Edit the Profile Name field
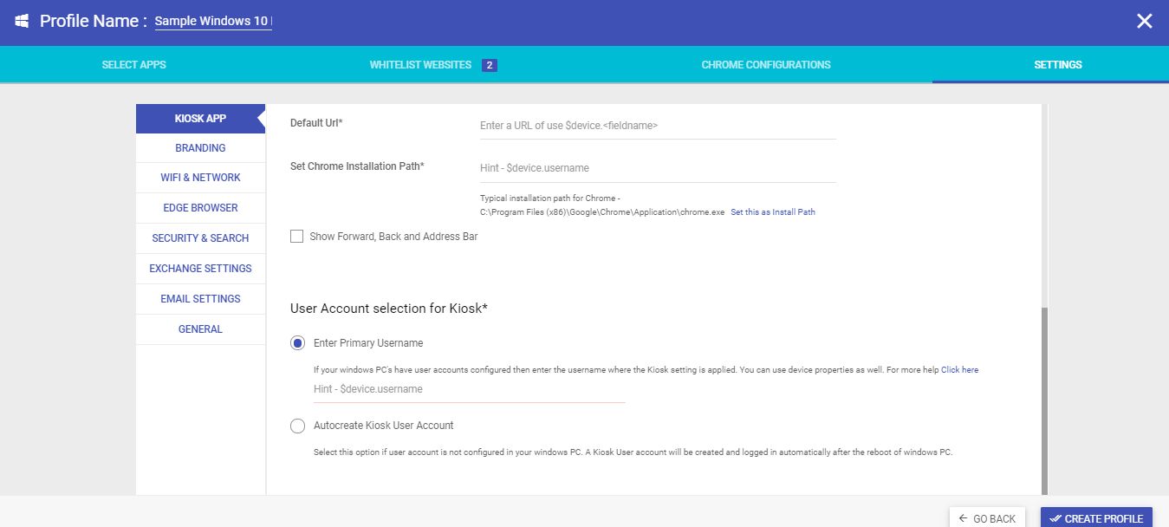1169x527 pixels. [213, 22]
